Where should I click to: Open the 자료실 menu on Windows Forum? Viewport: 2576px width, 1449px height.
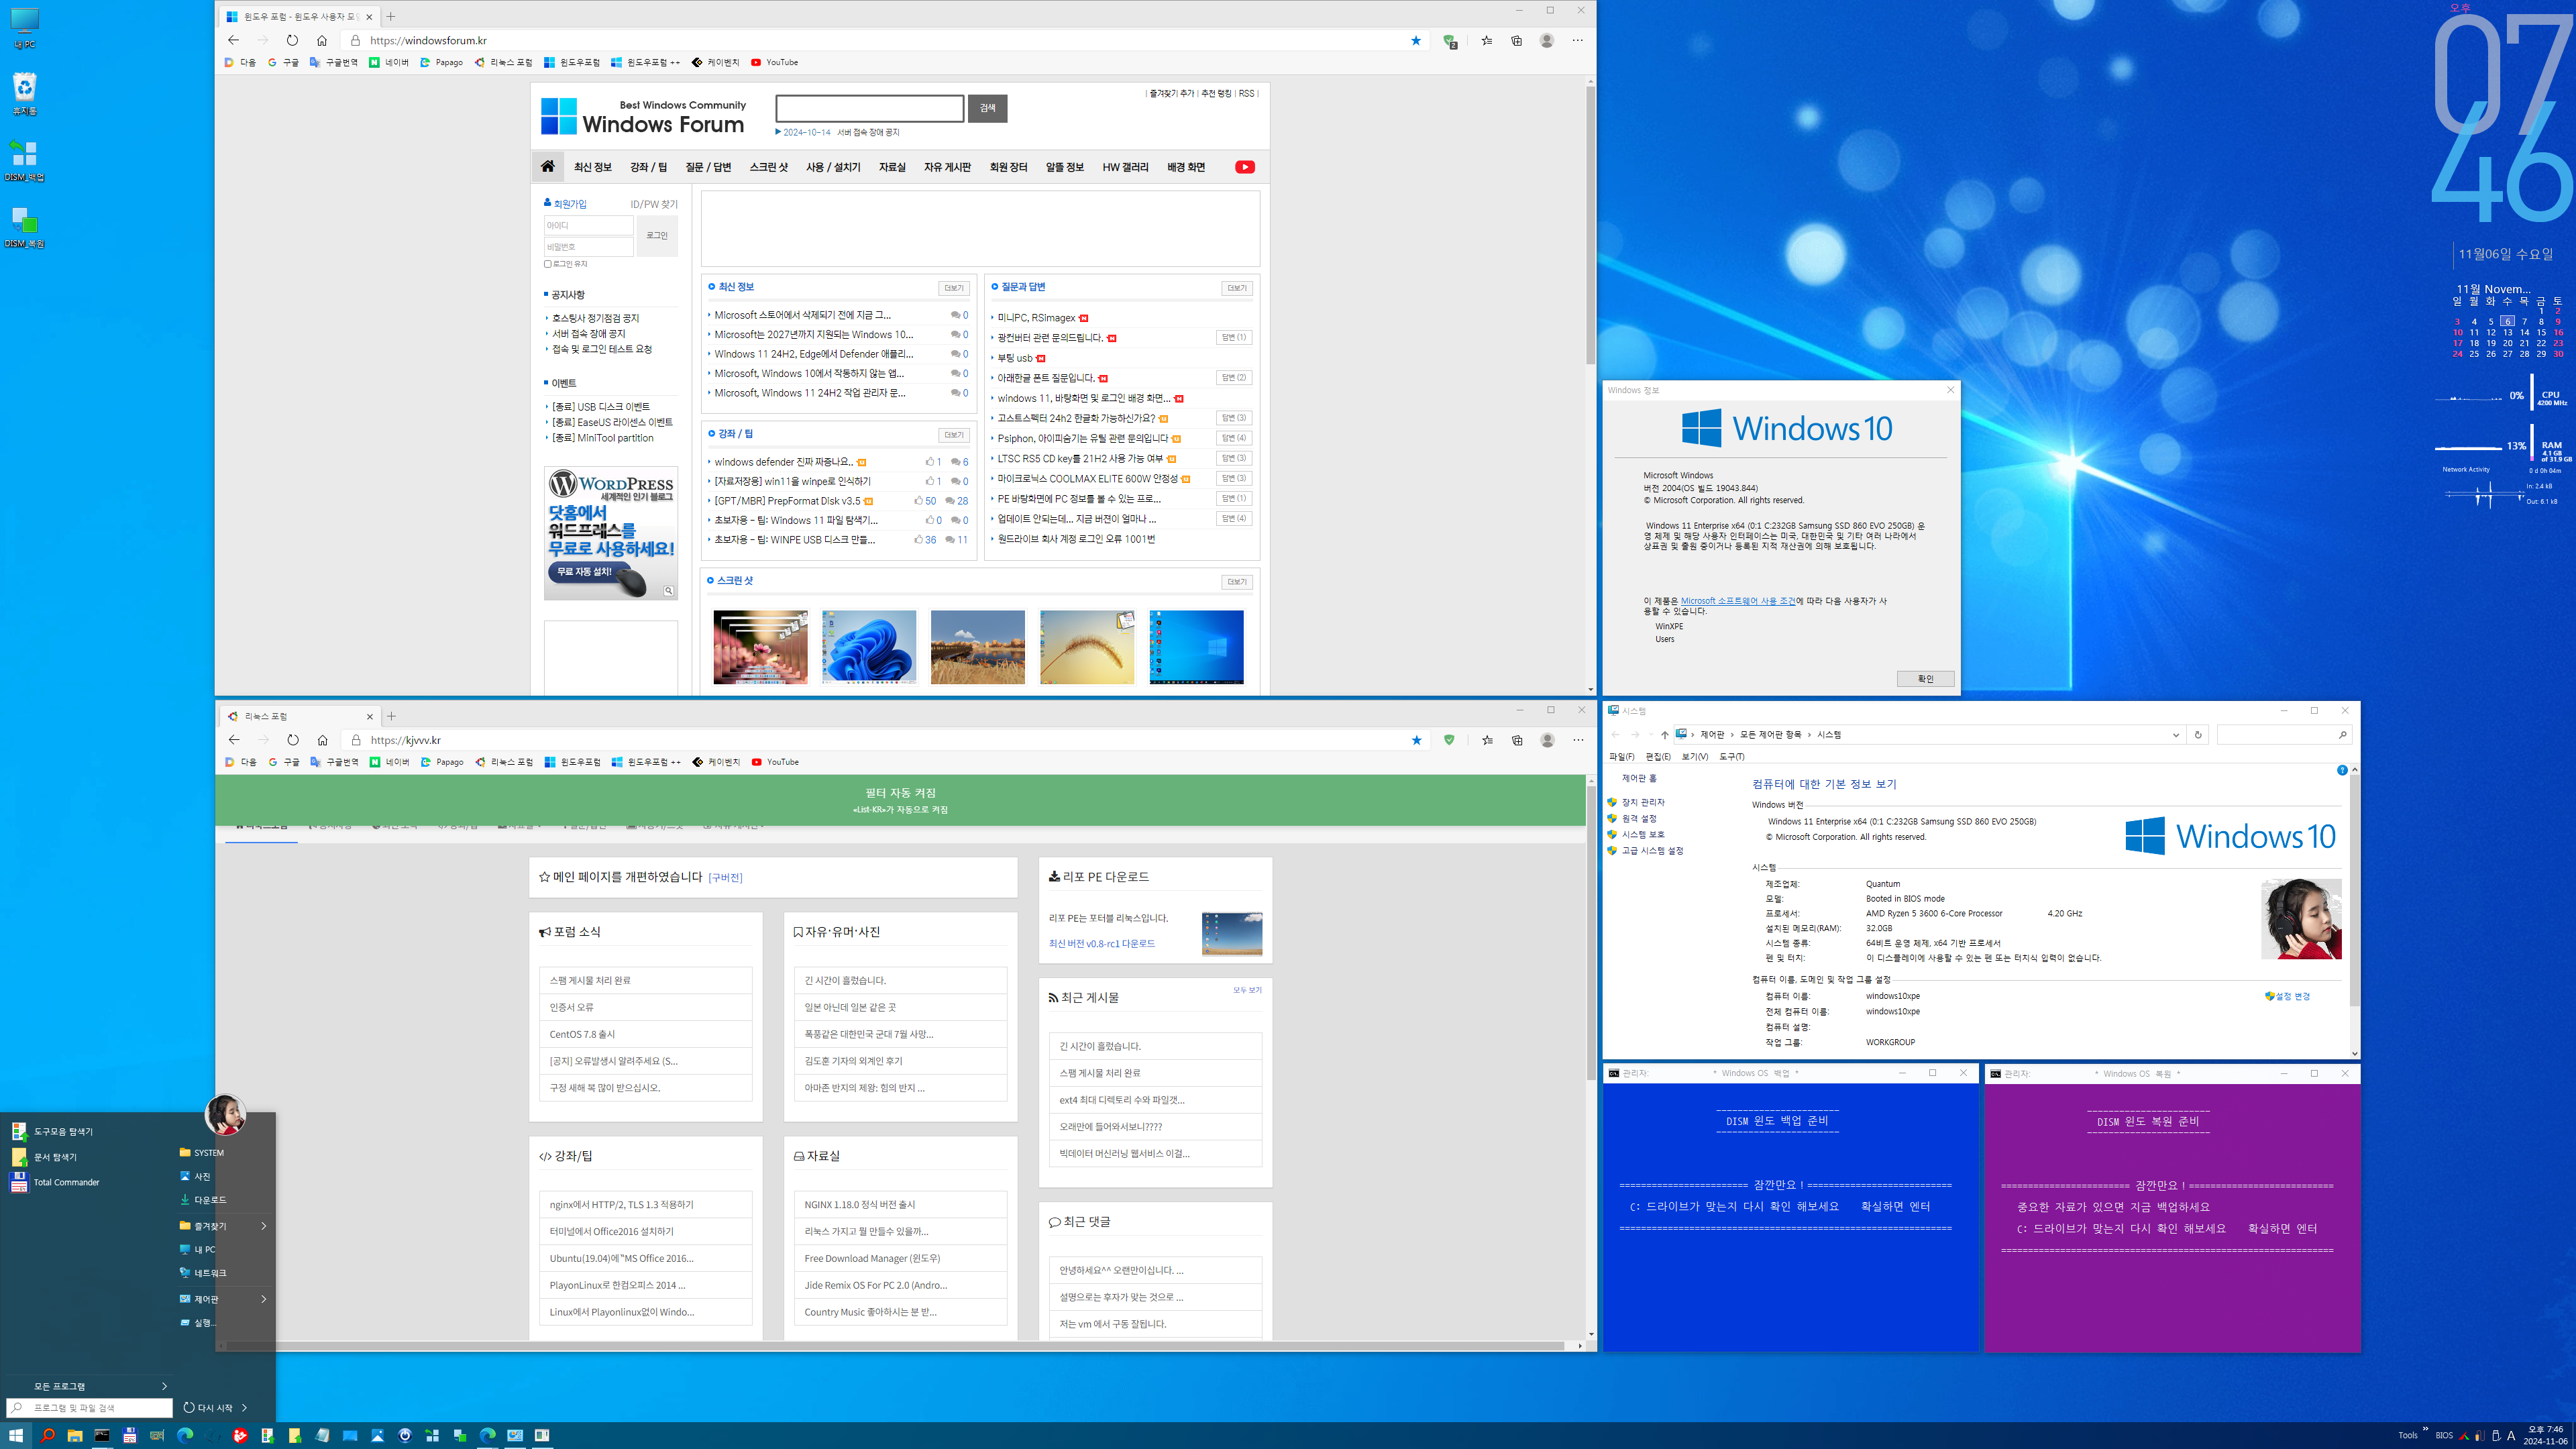(x=892, y=167)
